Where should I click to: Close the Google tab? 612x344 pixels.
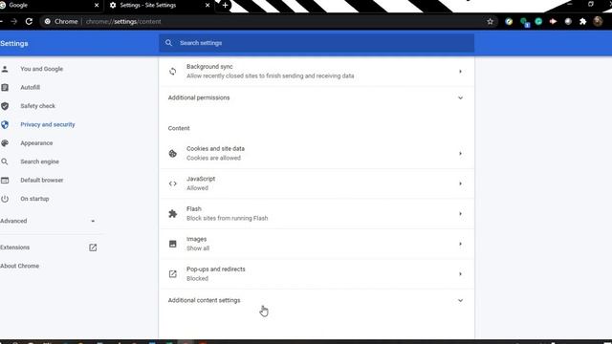[97, 5]
